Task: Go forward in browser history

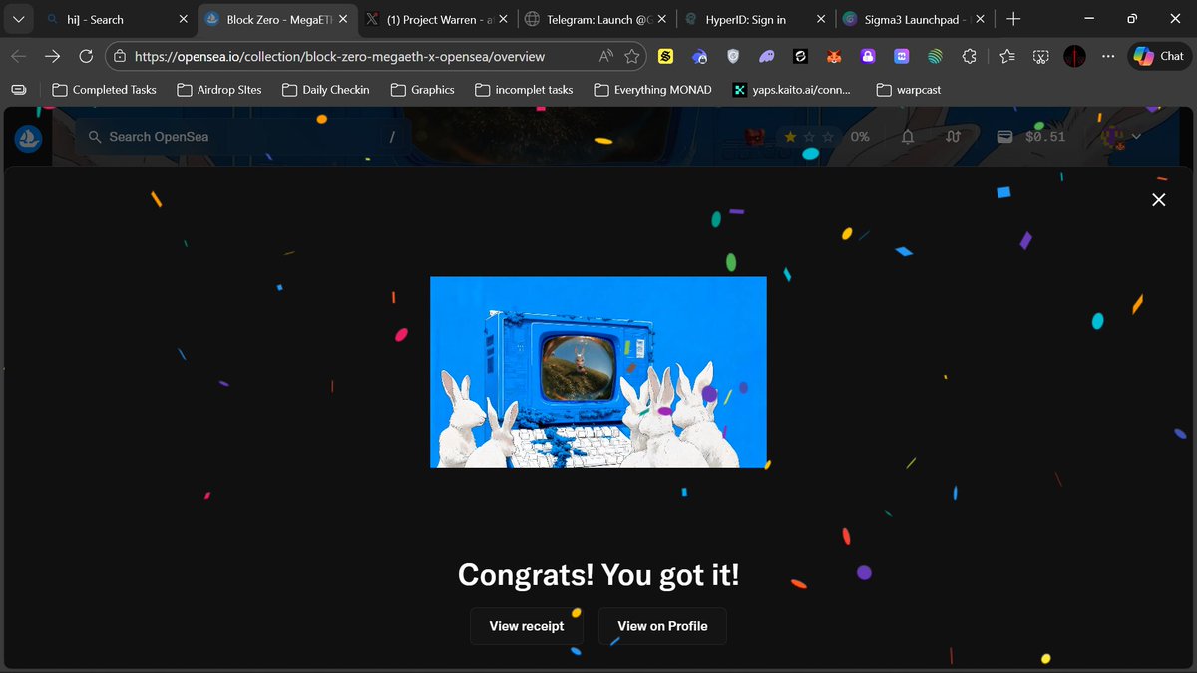Action: coord(53,56)
